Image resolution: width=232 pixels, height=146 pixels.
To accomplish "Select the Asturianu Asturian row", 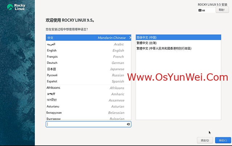I will pos(88,106).
